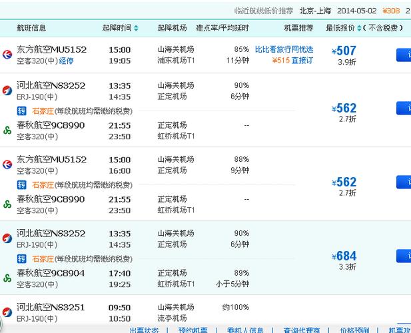Click Spring Airlines logo of 9C8990 under NS3252 13:35 ¥562

[x=7, y=131]
